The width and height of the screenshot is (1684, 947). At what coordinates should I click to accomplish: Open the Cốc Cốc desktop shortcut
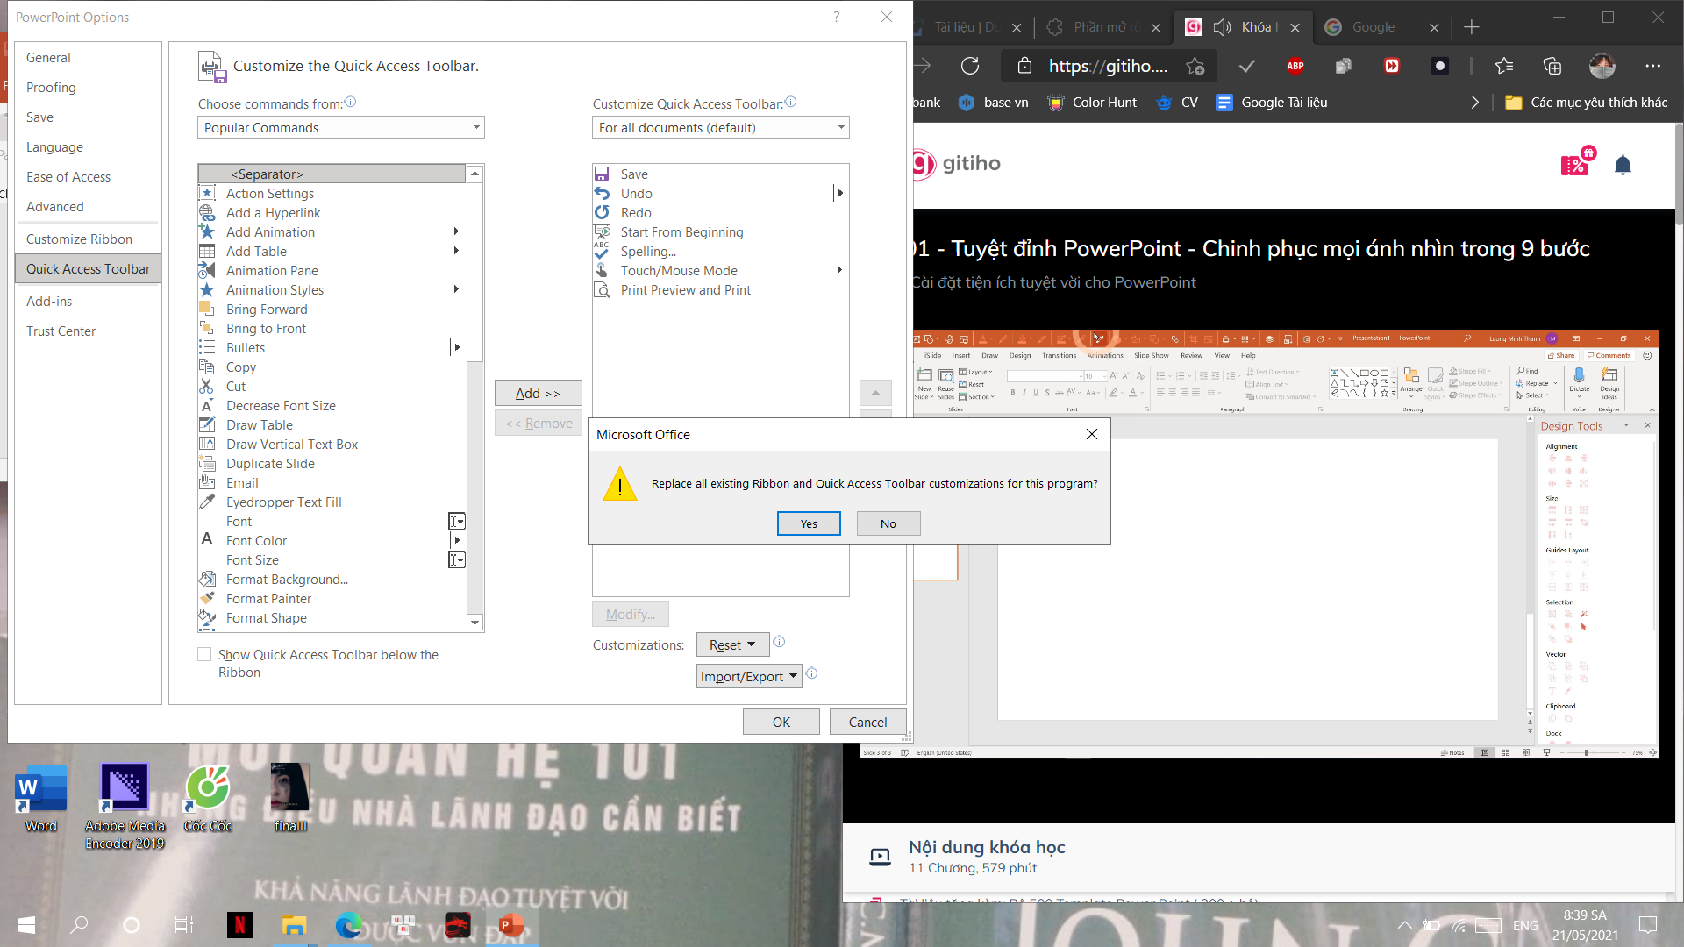(208, 799)
